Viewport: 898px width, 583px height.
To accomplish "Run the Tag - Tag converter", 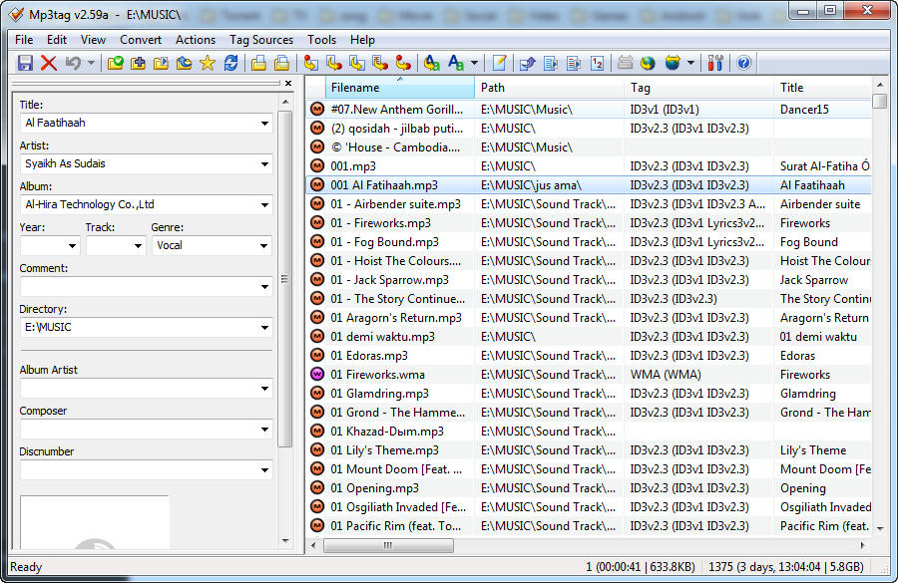I will [x=403, y=63].
